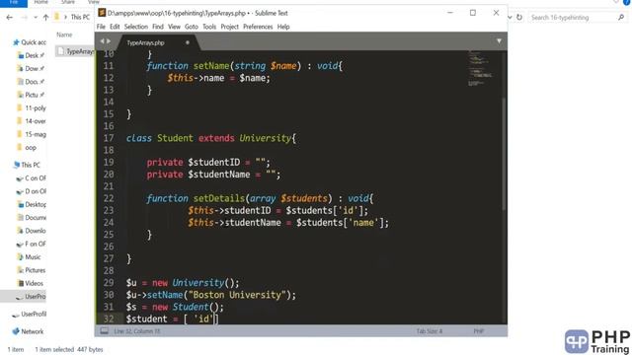Screen dimensions: 632x355
Task: Select the highlighted UserPro item
Action: (23, 297)
